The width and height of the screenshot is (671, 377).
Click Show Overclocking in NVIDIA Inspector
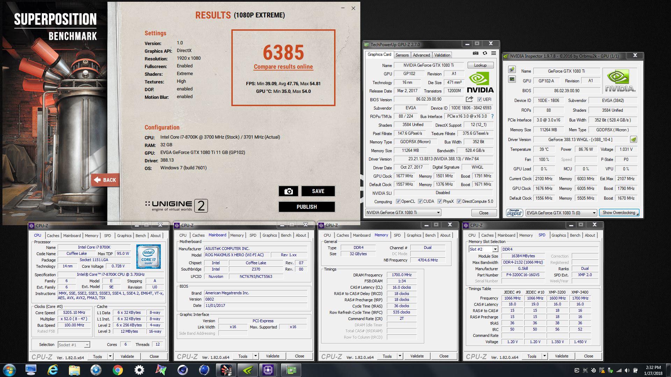point(619,213)
